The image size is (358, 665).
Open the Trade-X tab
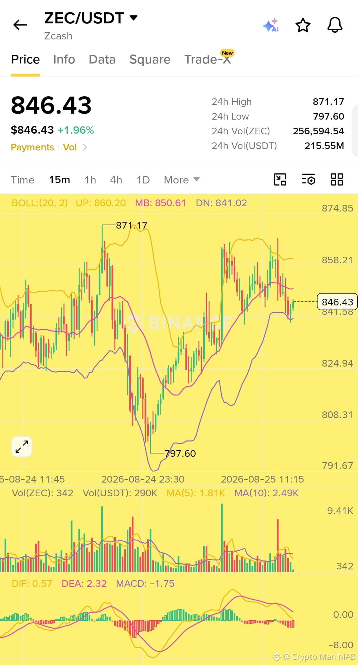point(208,59)
